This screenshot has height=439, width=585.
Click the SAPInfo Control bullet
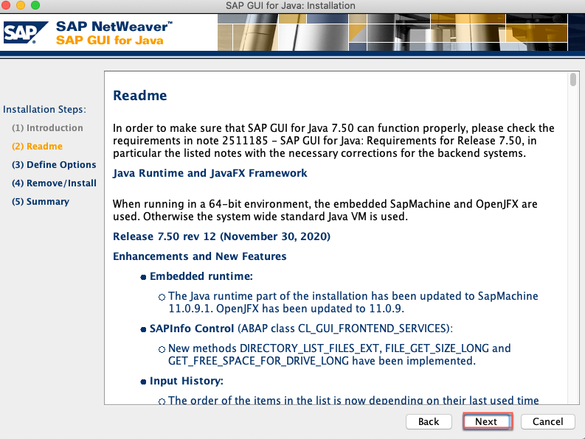tap(301, 329)
